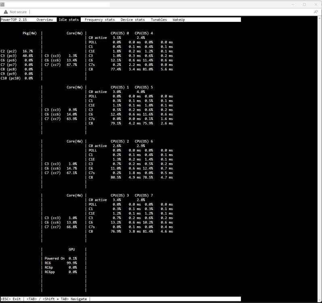This screenshot has height=303, width=322.
Task: Click the CPU(OS) 5 column header
Action: [144, 87]
